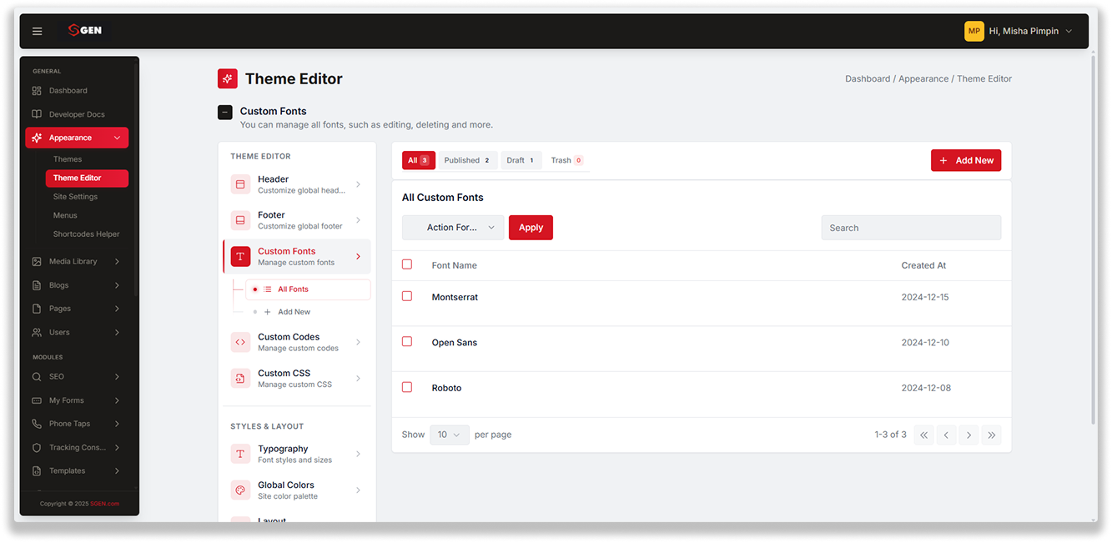Click the Pages file icon
1112x543 pixels.
tap(37, 309)
